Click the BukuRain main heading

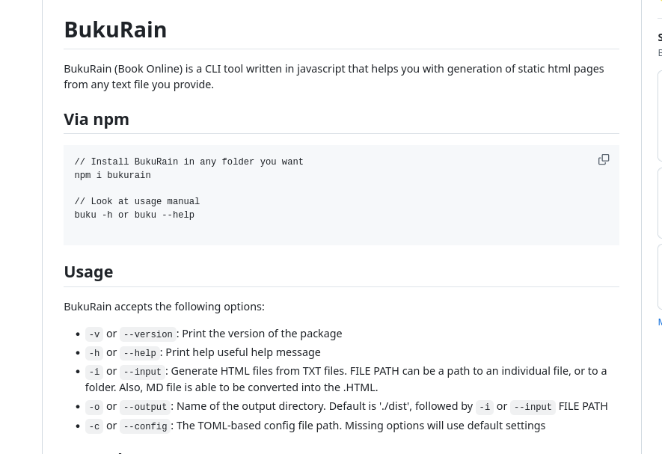tap(115, 30)
